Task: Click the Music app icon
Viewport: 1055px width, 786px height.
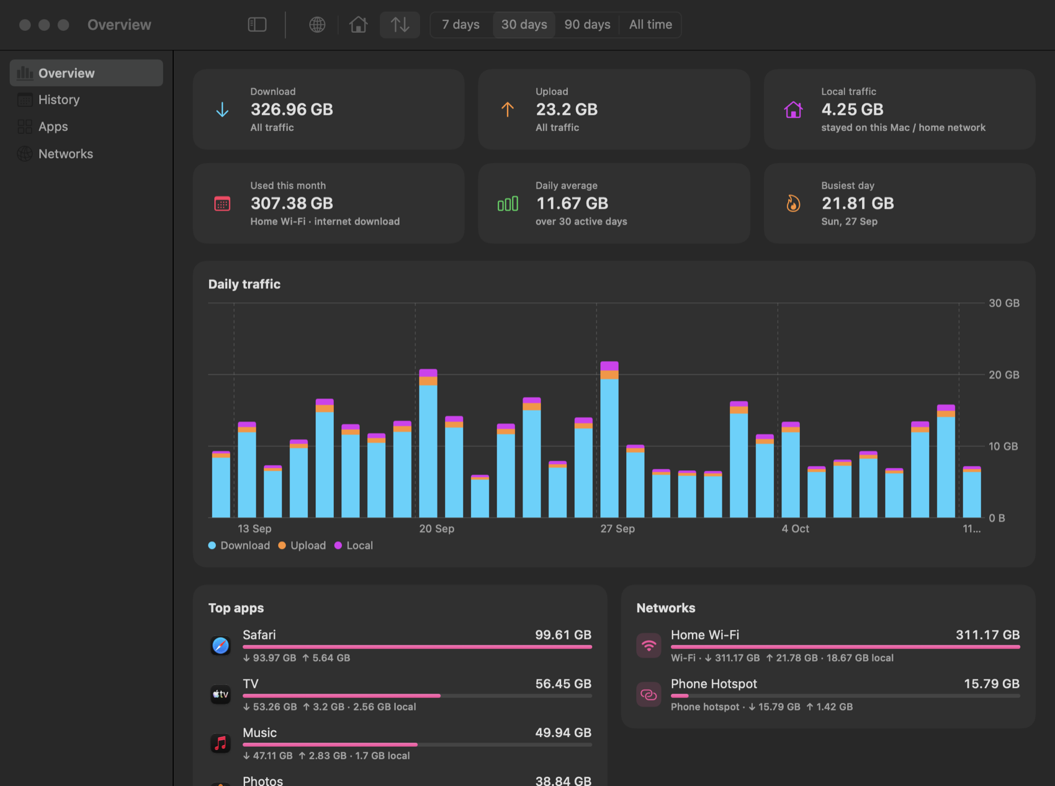Action: [220, 743]
